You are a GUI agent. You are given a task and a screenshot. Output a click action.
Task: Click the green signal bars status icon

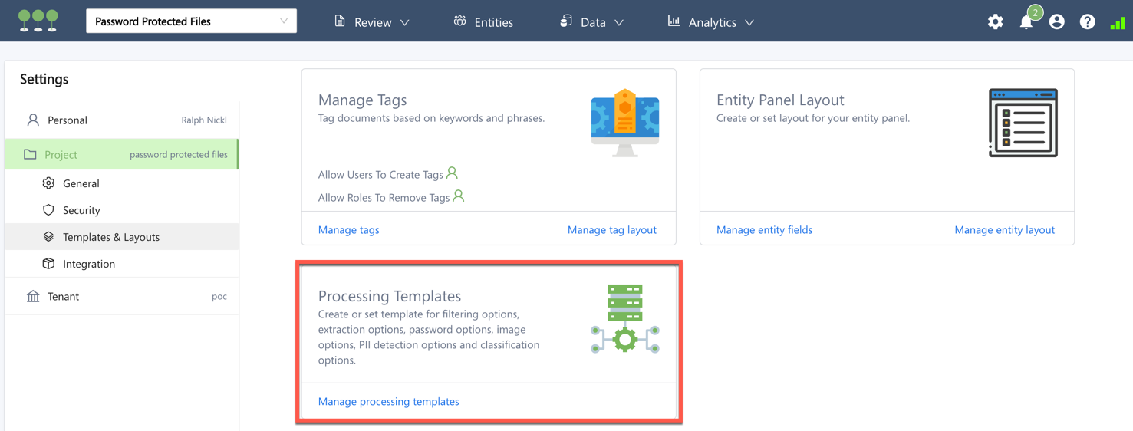(x=1118, y=22)
